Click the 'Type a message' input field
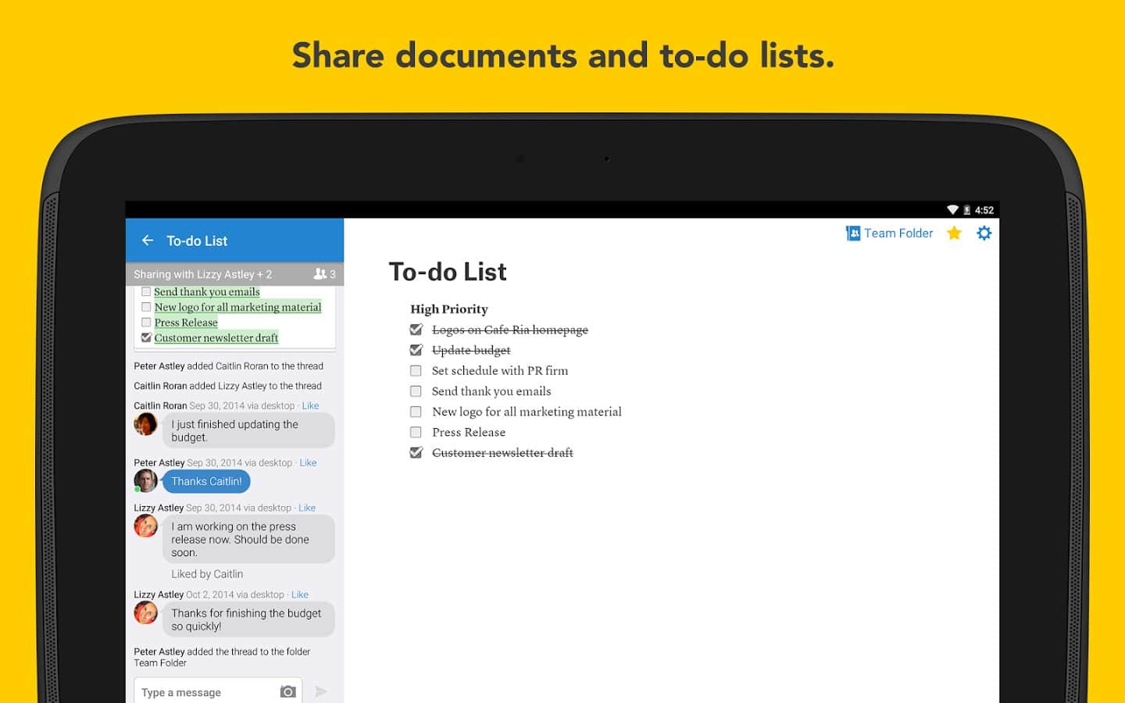Image resolution: width=1125 pixels, height=703 pixels. [x=205, y=692]
